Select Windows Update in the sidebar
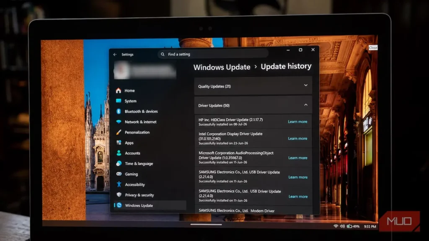Viewport: 429px width, 241px height. (150, 205)
